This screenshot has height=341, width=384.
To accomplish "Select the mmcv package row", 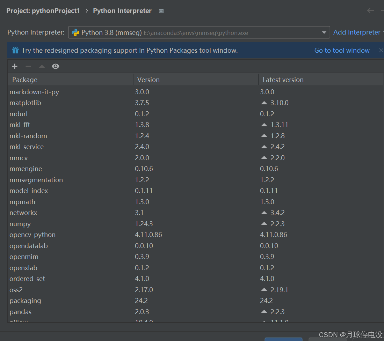I will [195, 158].
